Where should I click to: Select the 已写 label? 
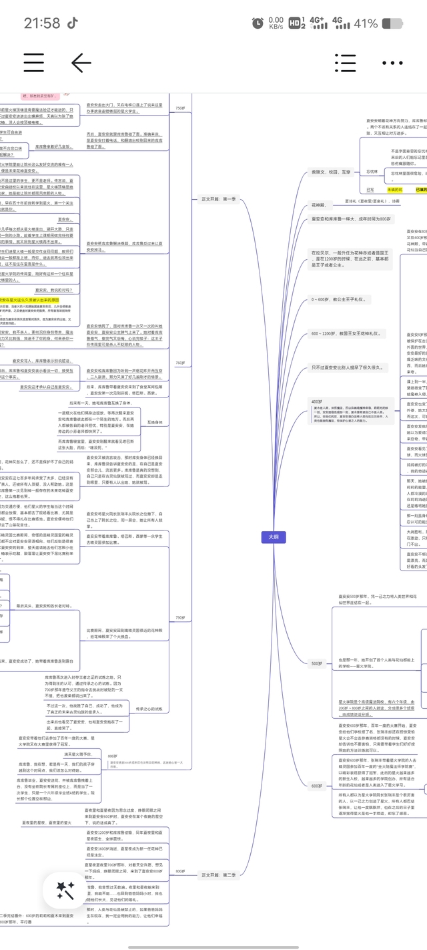[x=370, y=190]
